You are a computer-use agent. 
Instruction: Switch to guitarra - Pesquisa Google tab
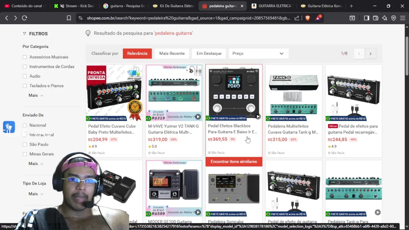(124, 6)
